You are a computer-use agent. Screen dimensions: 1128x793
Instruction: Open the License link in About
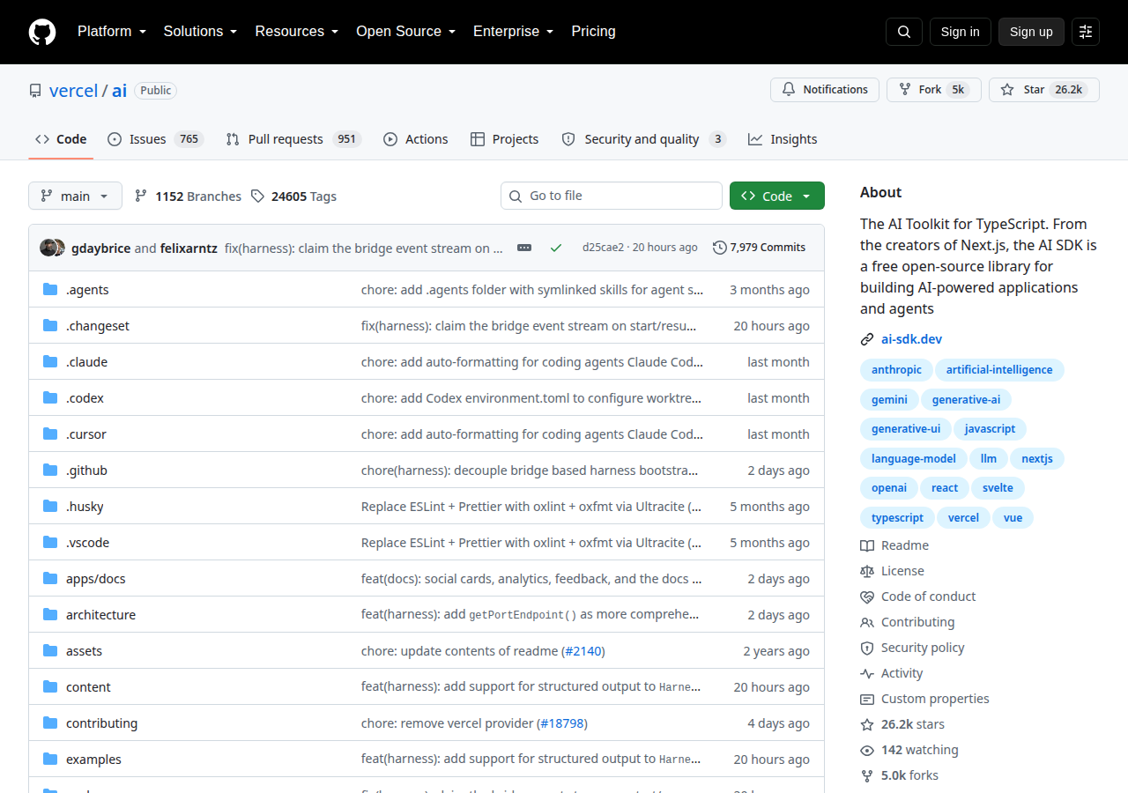pos(892,571)
